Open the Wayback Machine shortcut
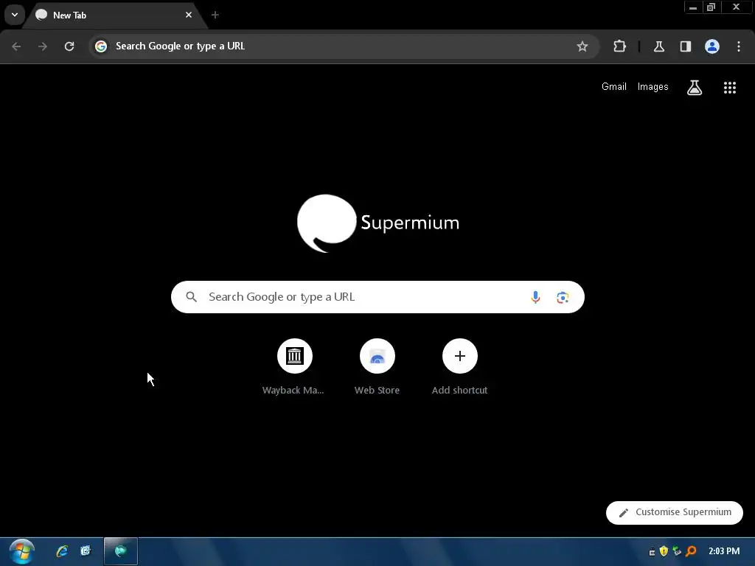Screen dimensions: 755x566 point(294,368)
